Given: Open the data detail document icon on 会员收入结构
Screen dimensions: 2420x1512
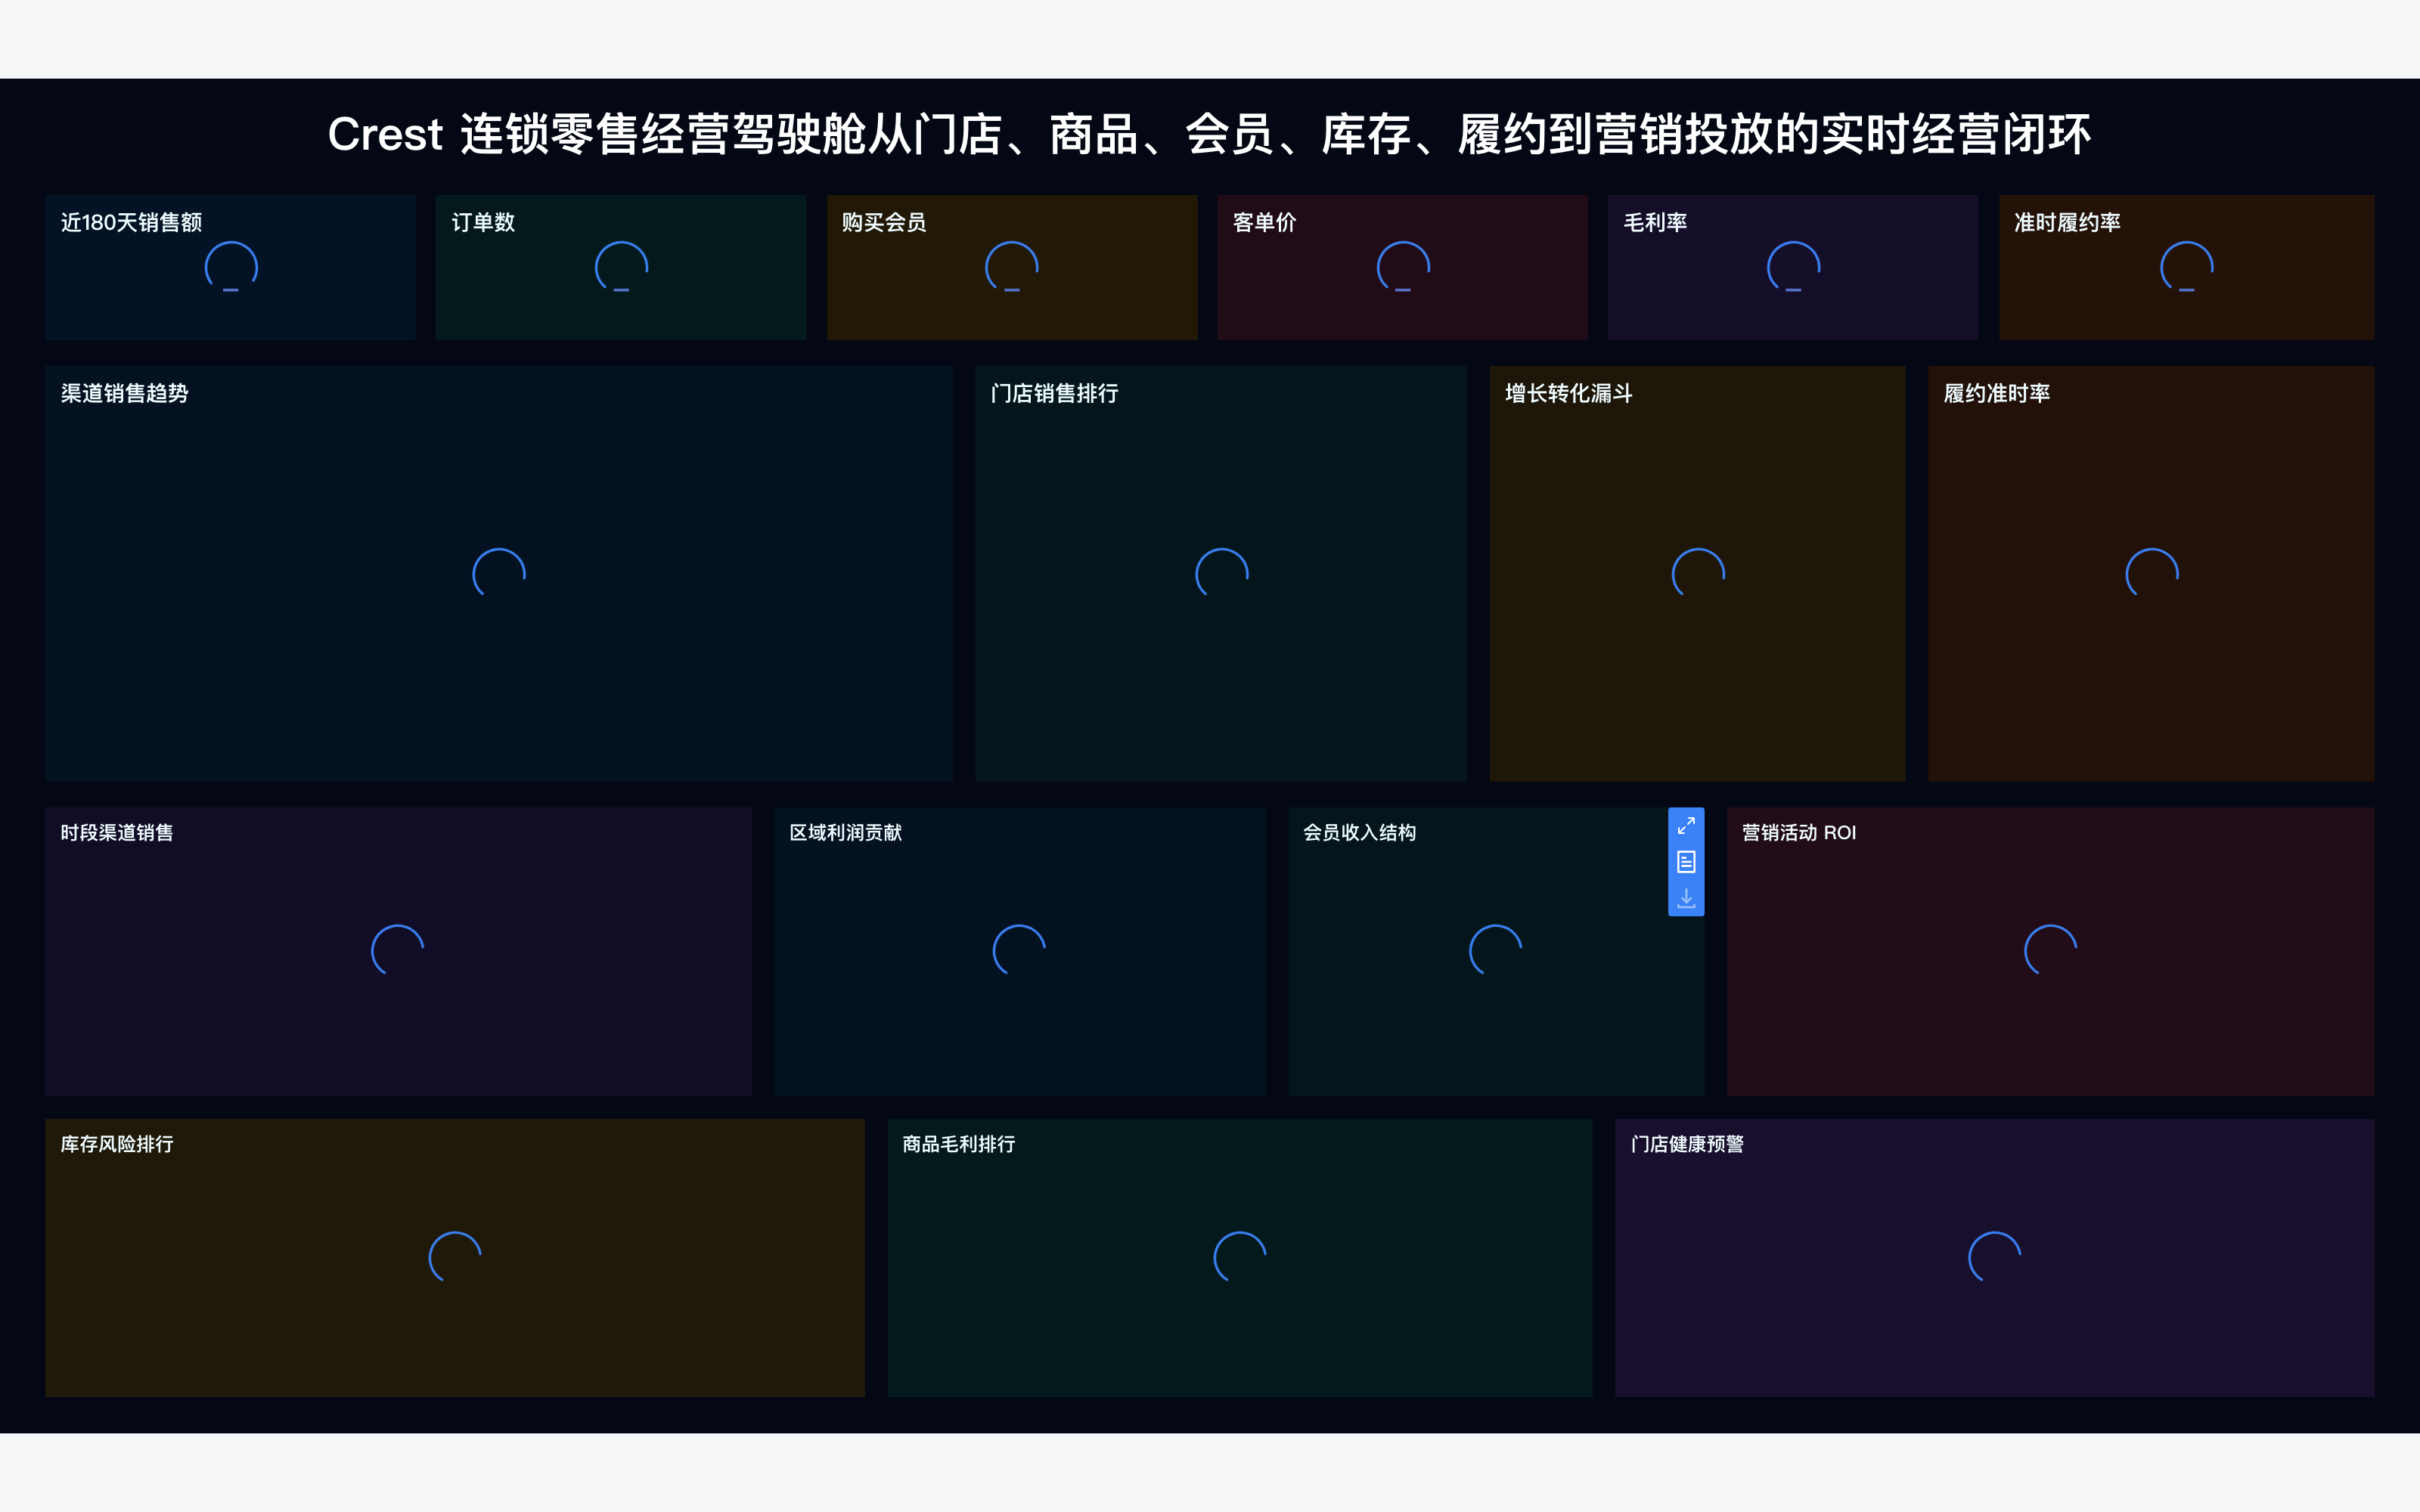Looking at the screenshot, I should (1686, 862).
